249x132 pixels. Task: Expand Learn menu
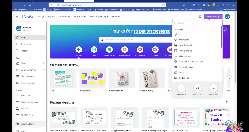(x=116, y=16)
